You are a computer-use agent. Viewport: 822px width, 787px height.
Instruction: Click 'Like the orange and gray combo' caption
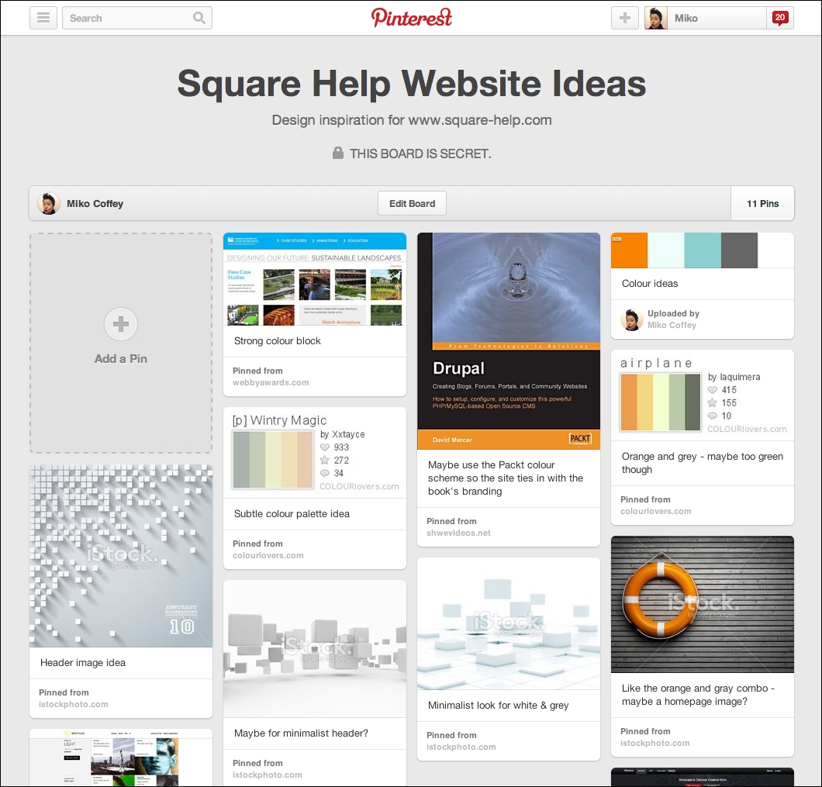(x=698, y=695)
